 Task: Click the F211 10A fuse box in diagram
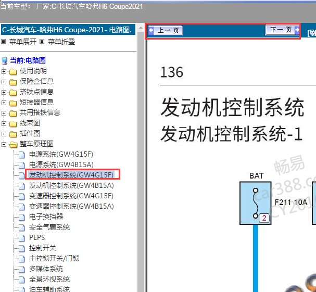[255, 203]
